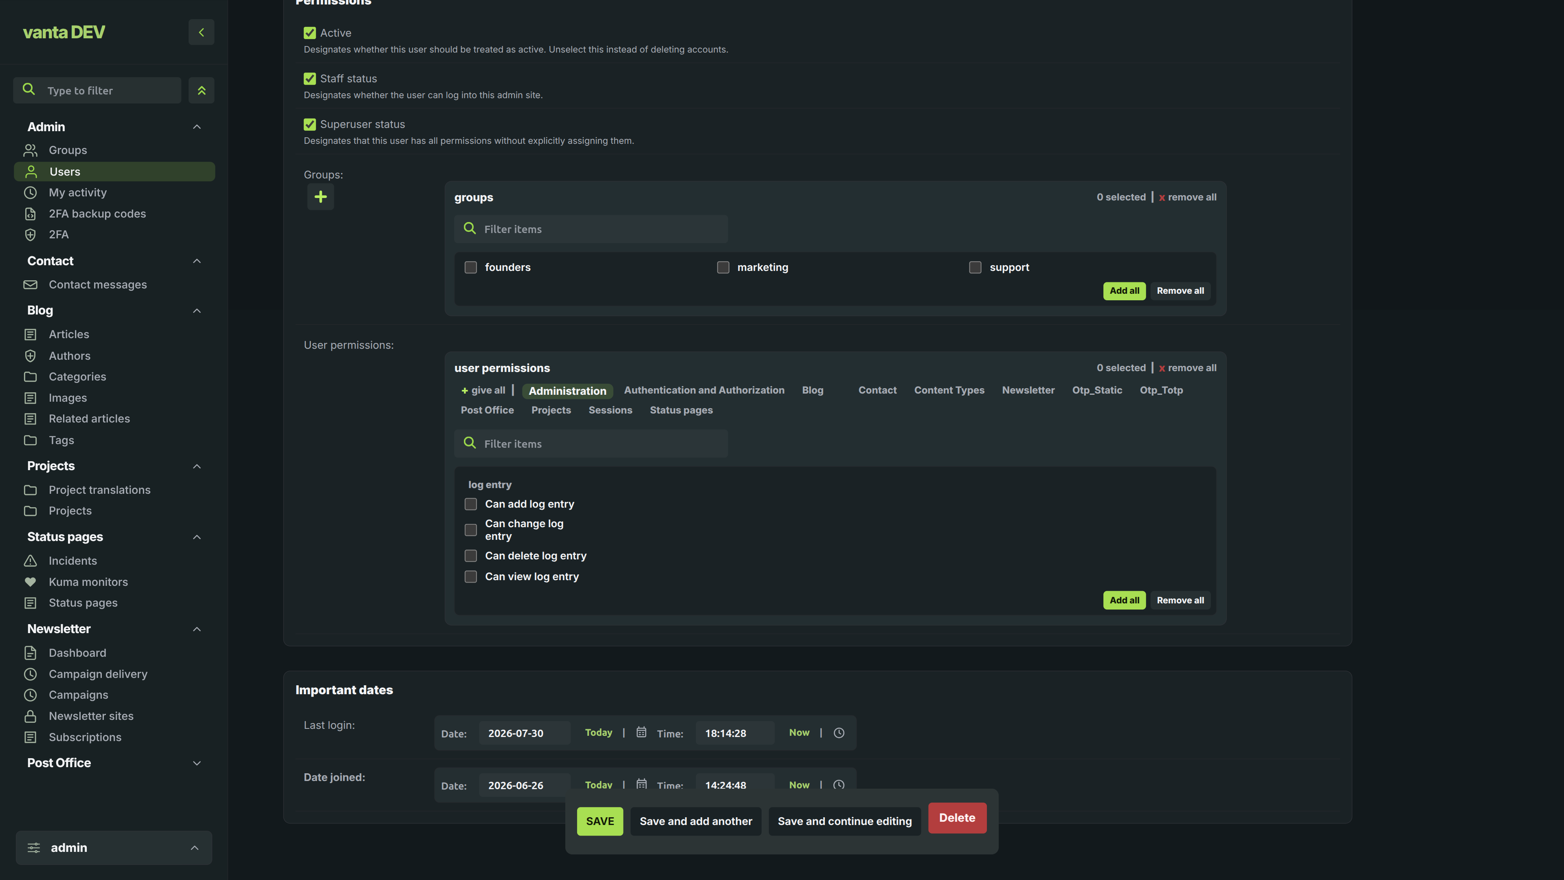Click the Contact messages envelope icon
The height and width of the screenshot is (880, 1564).
[31, 285]
